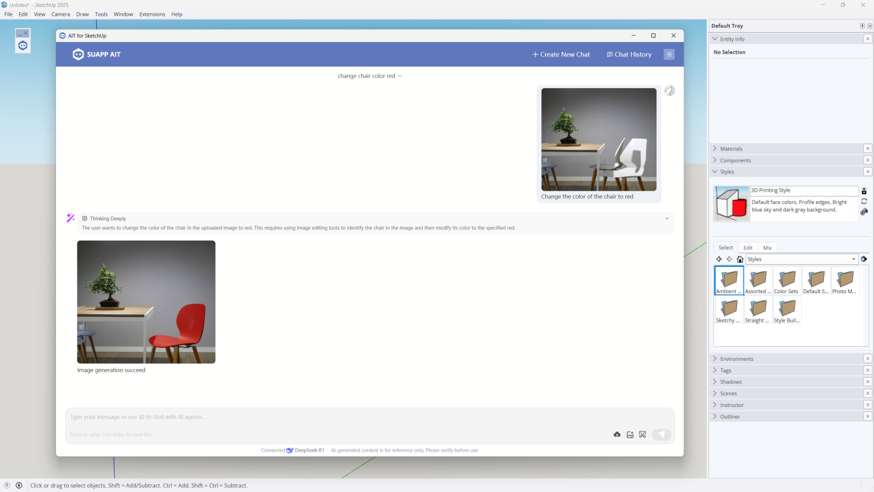This screenshot has width=874, height=492.
Task: Click the scissors screenshot capture icon
Action: tap(643, 434)
